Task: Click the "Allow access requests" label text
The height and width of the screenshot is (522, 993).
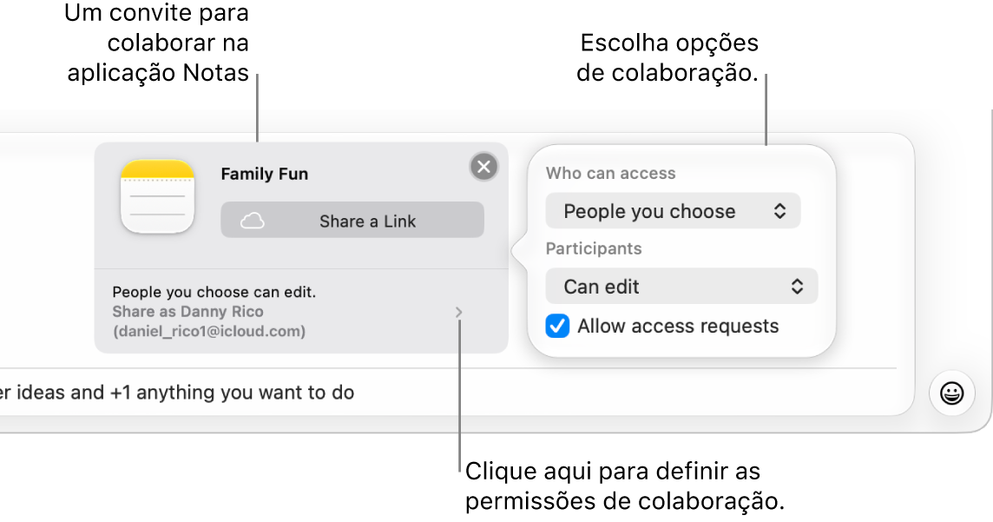Action: click(678, 327)
